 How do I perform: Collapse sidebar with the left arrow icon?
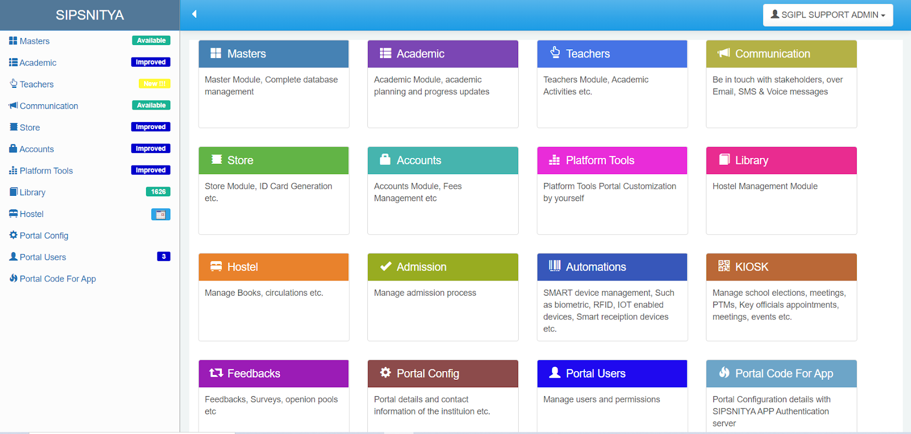pos(194,14)
